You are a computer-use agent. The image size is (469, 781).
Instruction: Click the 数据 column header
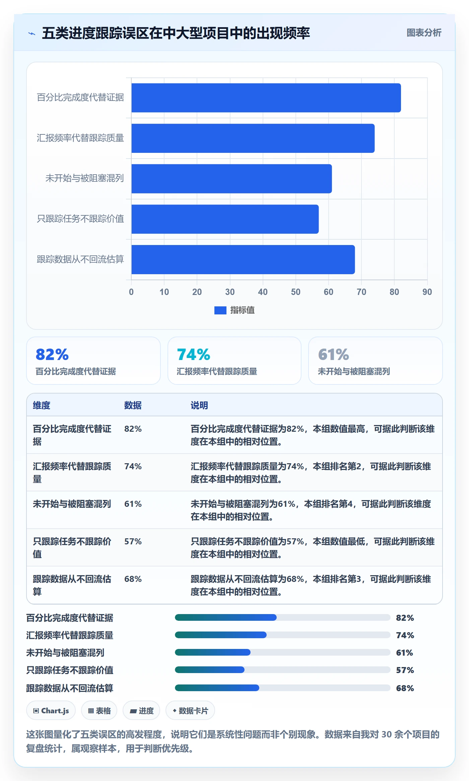point(133,405)
